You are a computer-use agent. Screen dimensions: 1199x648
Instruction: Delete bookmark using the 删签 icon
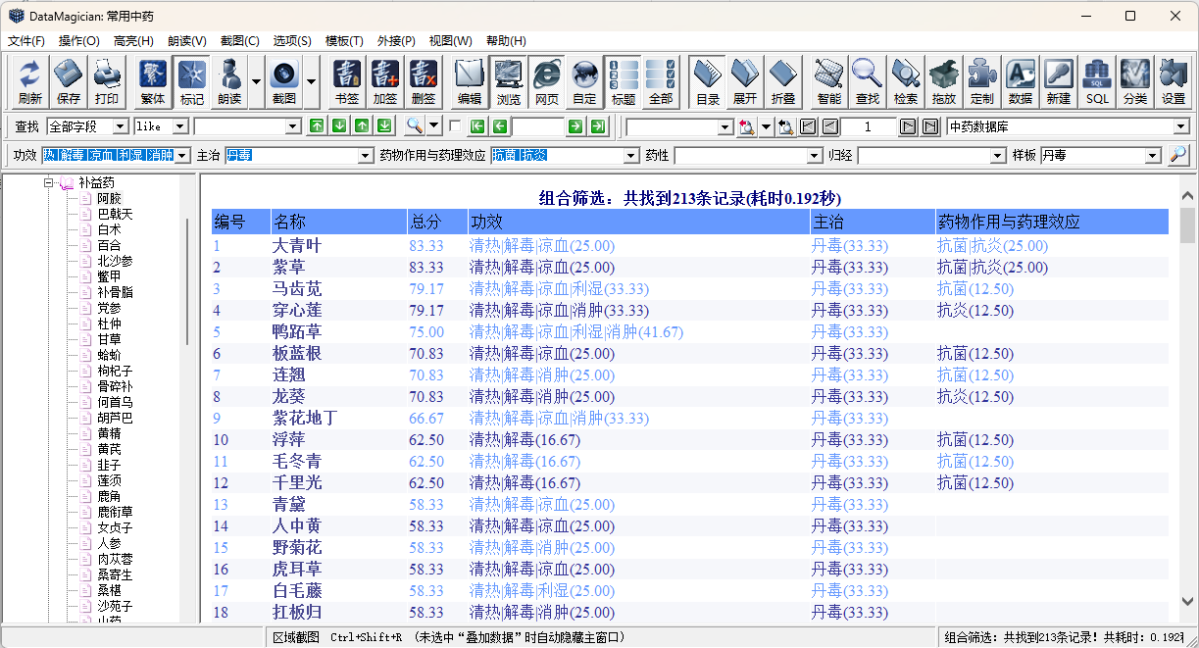pyautogui.click(x=424, y=82)
